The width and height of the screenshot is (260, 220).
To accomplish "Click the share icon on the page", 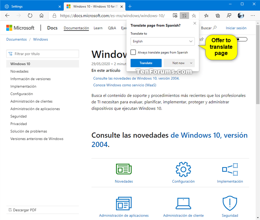I will [202, 39].
